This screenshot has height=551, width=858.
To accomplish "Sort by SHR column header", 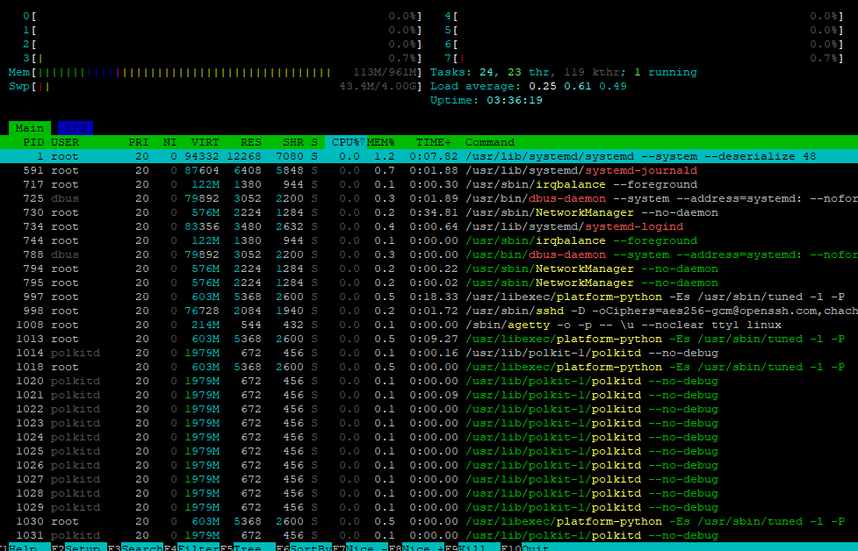I will point(293,142).
